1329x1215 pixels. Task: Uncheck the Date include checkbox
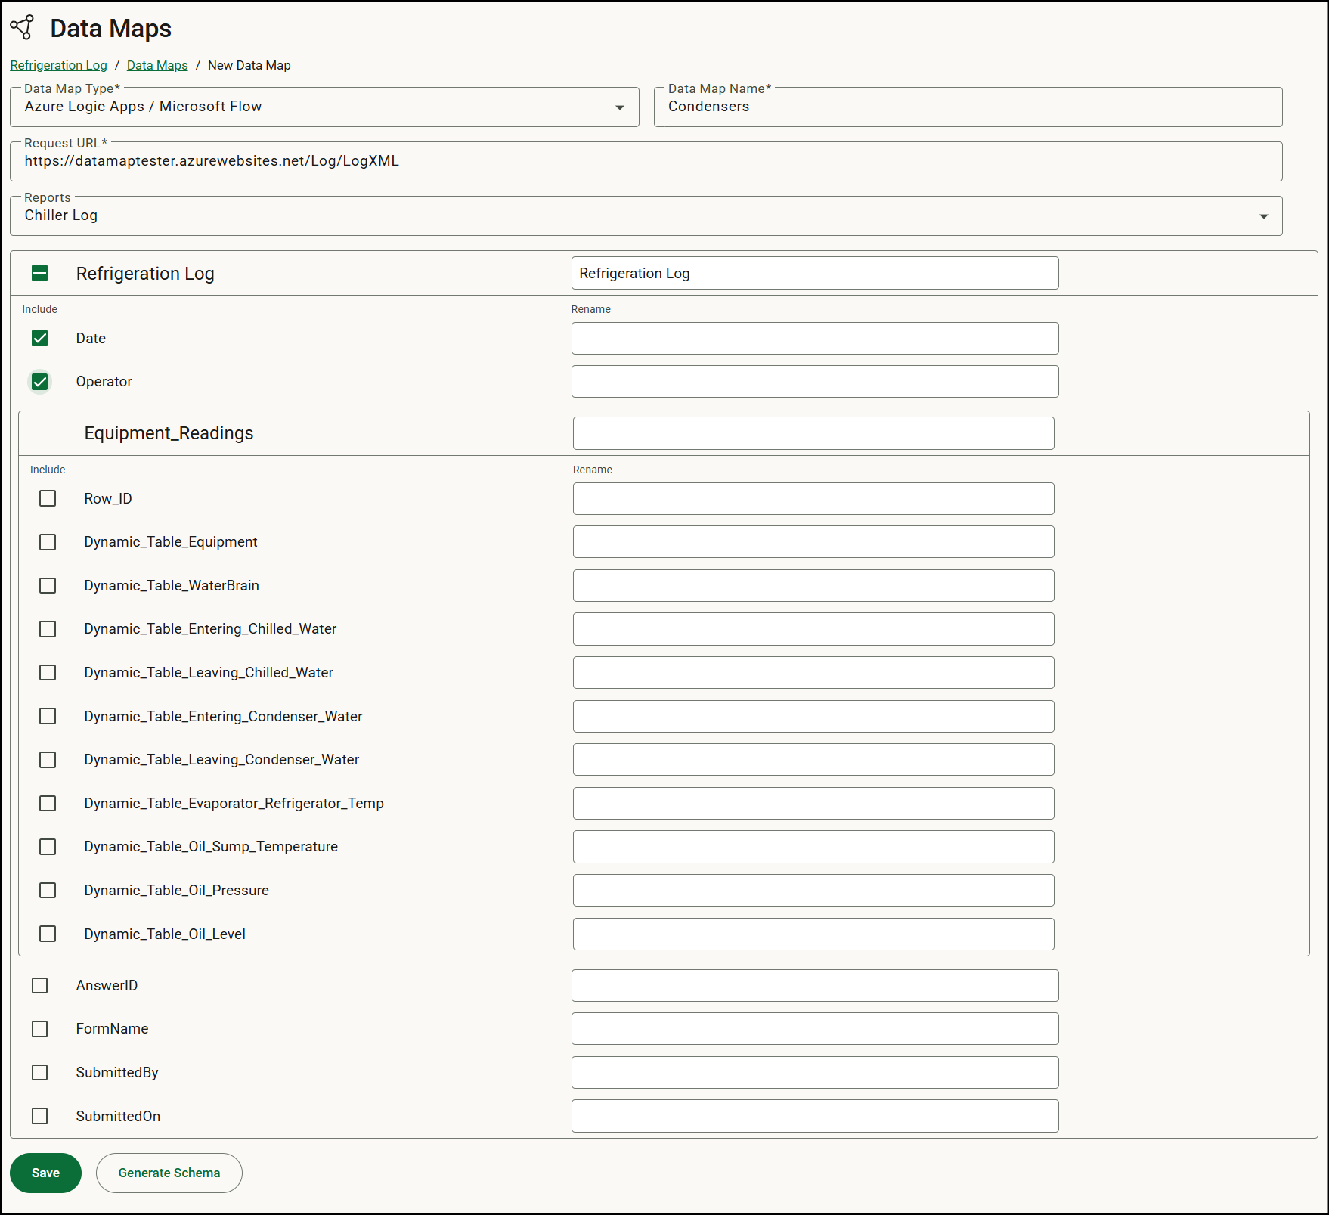39,338
